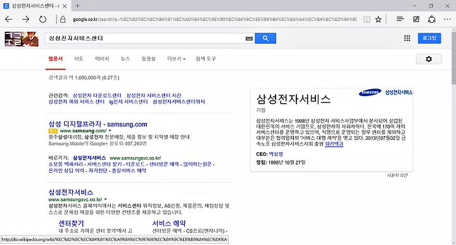Open the 서비스센터 찾기 sitelink

coord(104,164)
